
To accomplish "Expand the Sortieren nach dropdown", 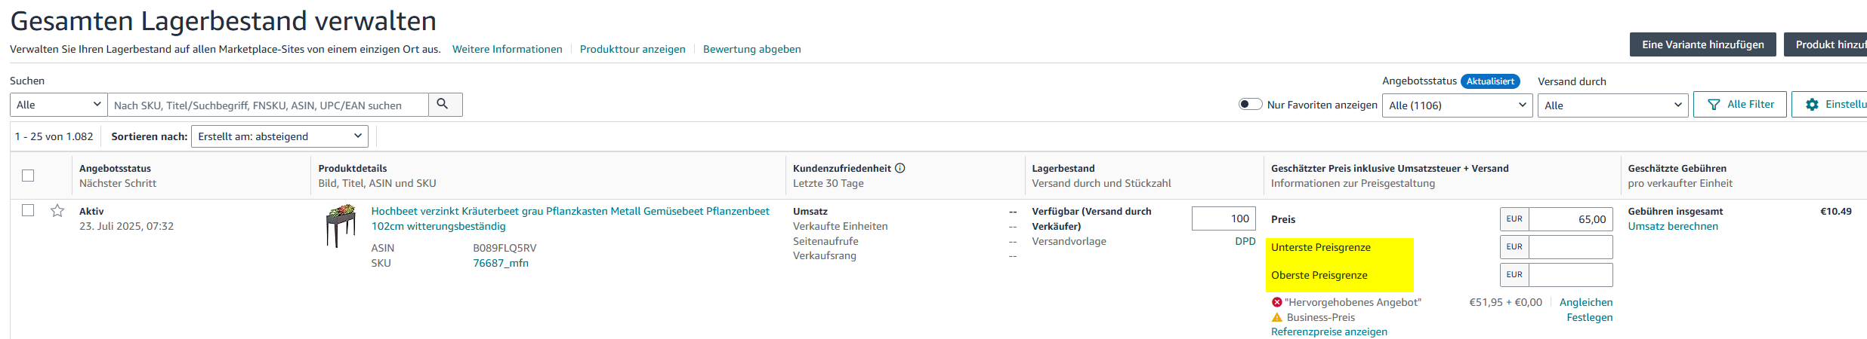I will tap(279, 136).
